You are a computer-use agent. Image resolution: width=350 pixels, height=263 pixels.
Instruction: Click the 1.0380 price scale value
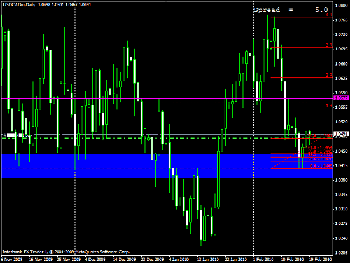point(342,180)
